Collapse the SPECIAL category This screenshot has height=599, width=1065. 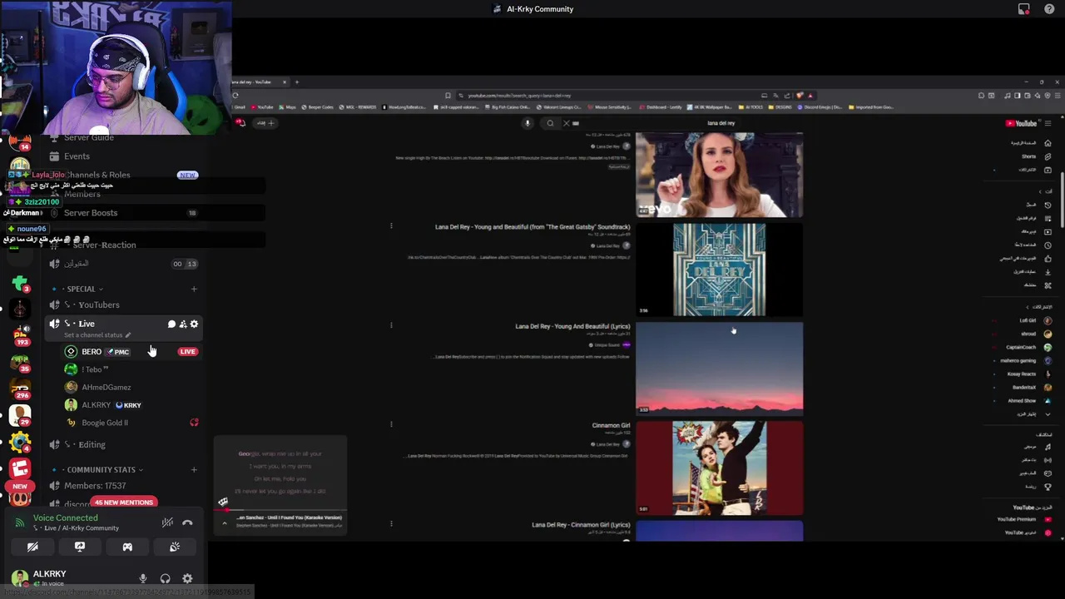(81, 289)
